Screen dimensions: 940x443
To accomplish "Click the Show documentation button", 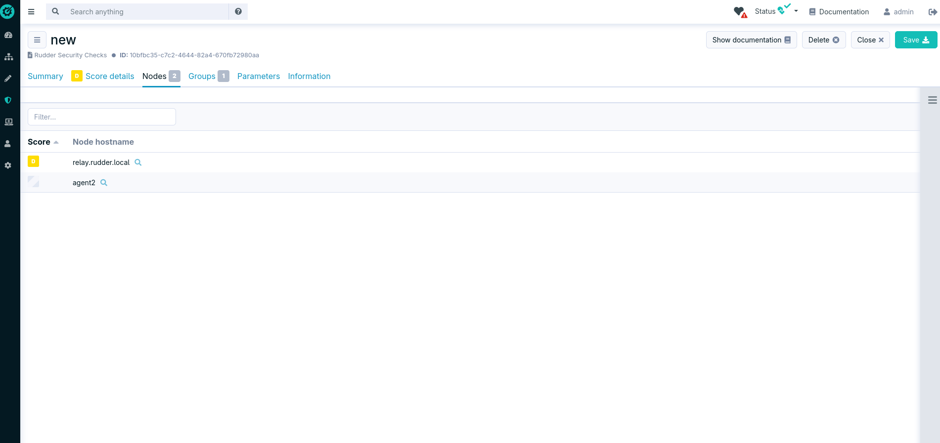I will 751,40.
